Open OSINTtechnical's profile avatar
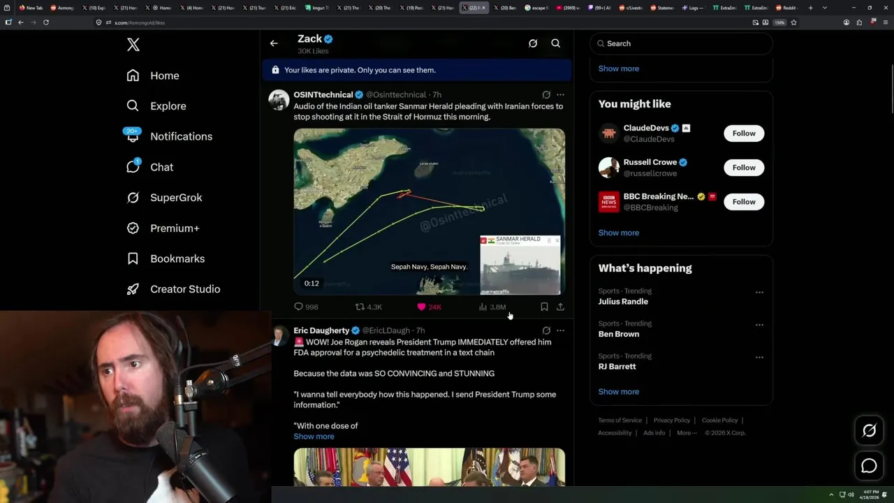894x503 pixels. [x=279, y=100]
